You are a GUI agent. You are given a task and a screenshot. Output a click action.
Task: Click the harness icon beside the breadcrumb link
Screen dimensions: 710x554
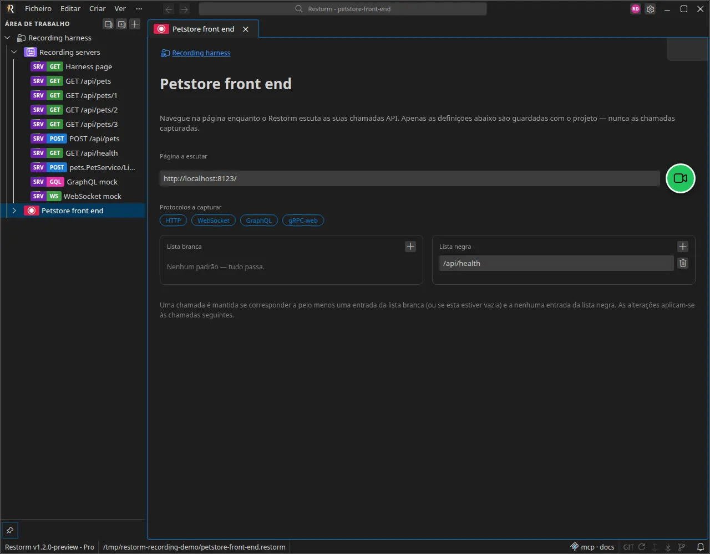coord(165,53)
